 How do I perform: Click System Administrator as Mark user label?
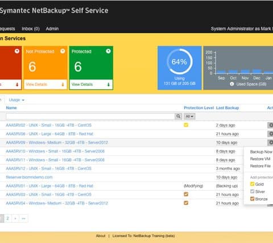242,29
